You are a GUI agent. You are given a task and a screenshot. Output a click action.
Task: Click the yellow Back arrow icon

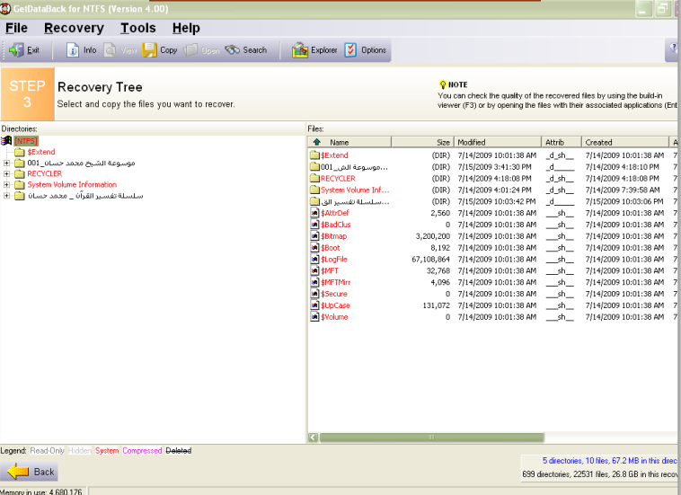(x=19, y=472)
